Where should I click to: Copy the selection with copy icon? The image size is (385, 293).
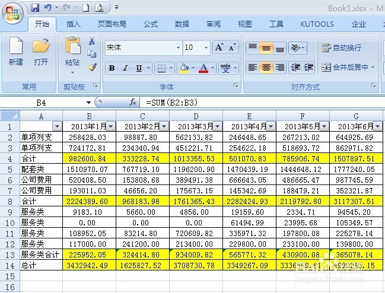[x=92, y=54]
